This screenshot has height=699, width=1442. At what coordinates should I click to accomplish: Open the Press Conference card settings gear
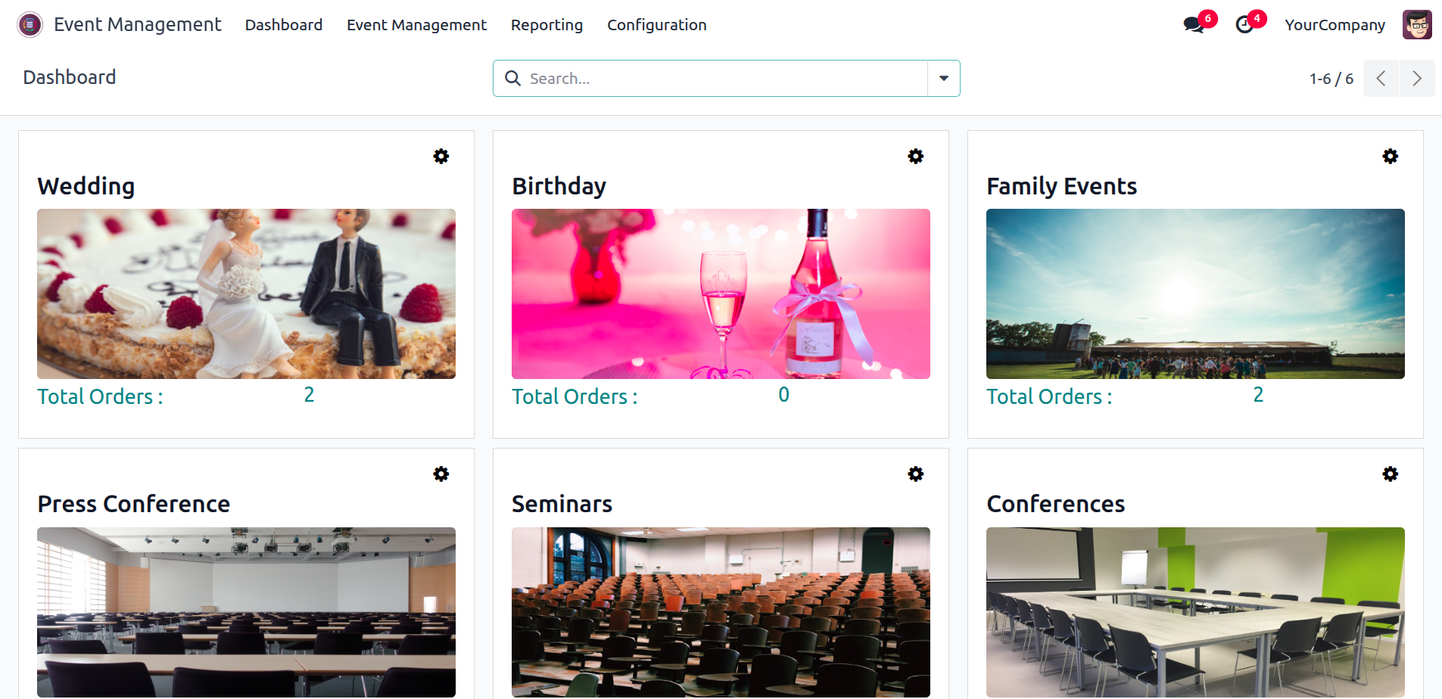pyautogui.click(x=441, y=474)
